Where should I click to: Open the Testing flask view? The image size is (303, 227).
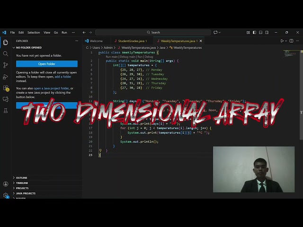[6, 110]
